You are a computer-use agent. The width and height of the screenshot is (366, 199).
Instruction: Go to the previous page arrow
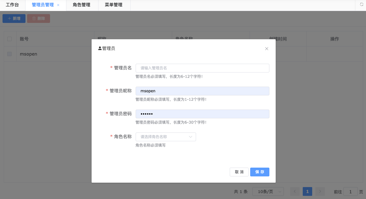click(x=295, y=191)
